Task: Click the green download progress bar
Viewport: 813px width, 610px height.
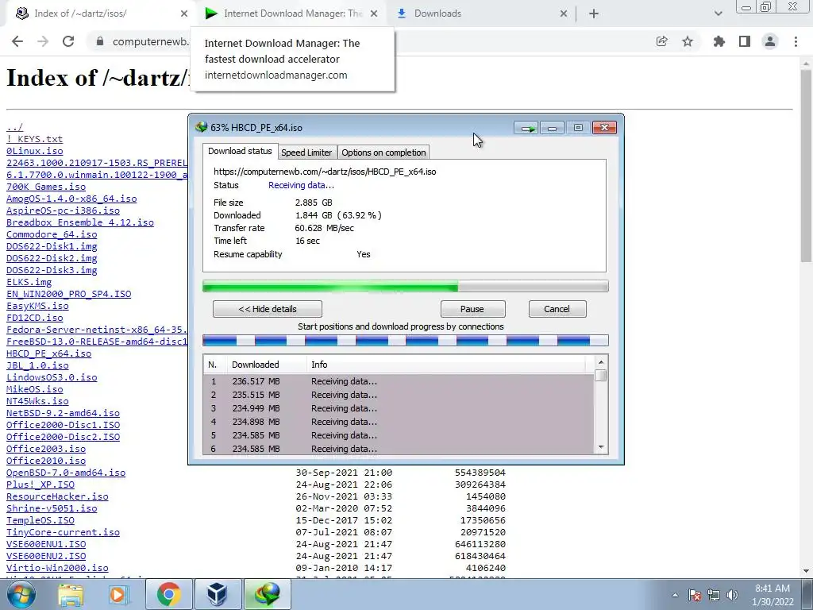Action: coord(406,286)
